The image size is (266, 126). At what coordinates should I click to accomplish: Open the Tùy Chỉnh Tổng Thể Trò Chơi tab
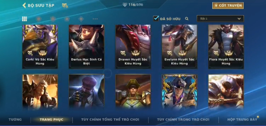(110, 120)
